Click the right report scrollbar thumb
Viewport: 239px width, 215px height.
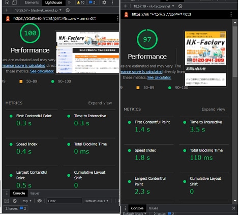click(235, 51)
